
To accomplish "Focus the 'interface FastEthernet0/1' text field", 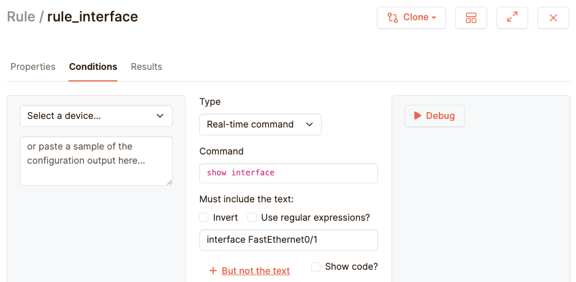I will coord(289,240).
